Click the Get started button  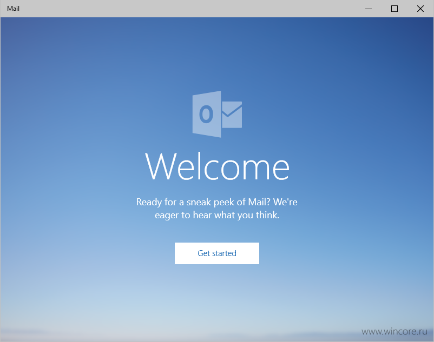pos(216,253)
